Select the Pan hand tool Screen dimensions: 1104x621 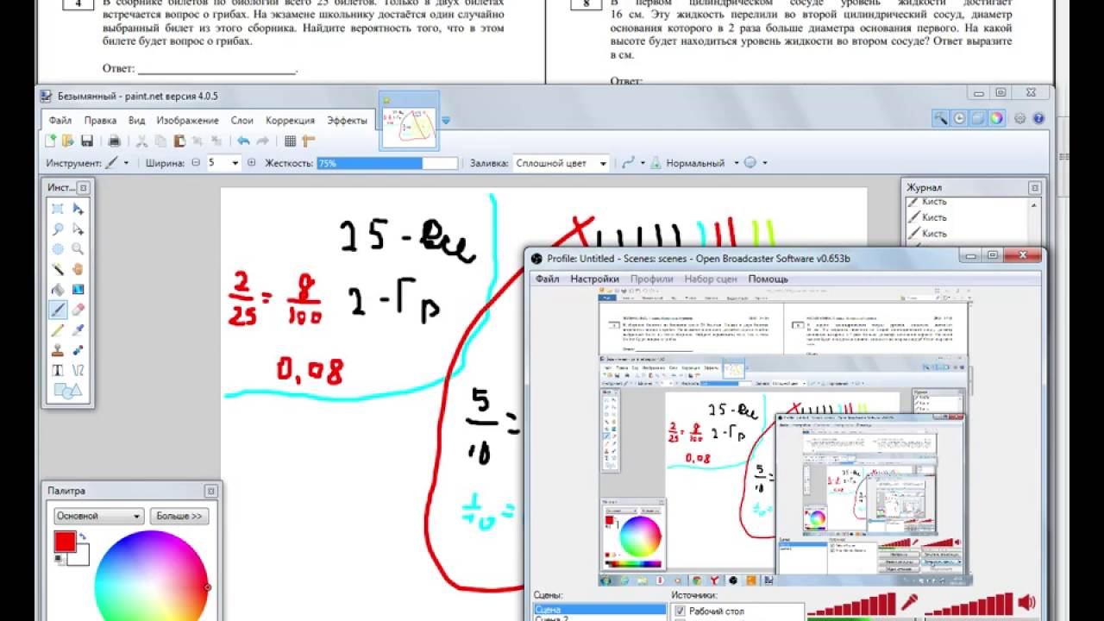click(x=78, y=269)
